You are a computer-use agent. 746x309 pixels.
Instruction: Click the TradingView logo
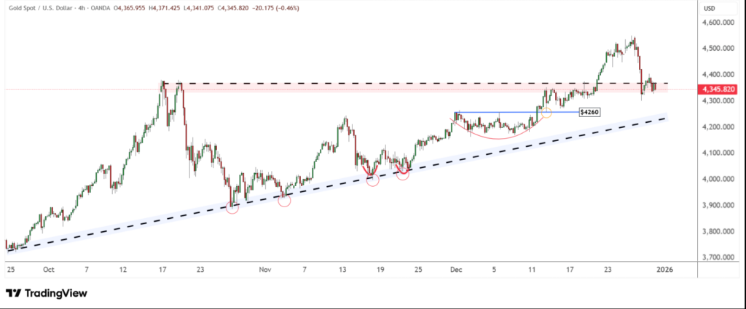tap(46, 293)
